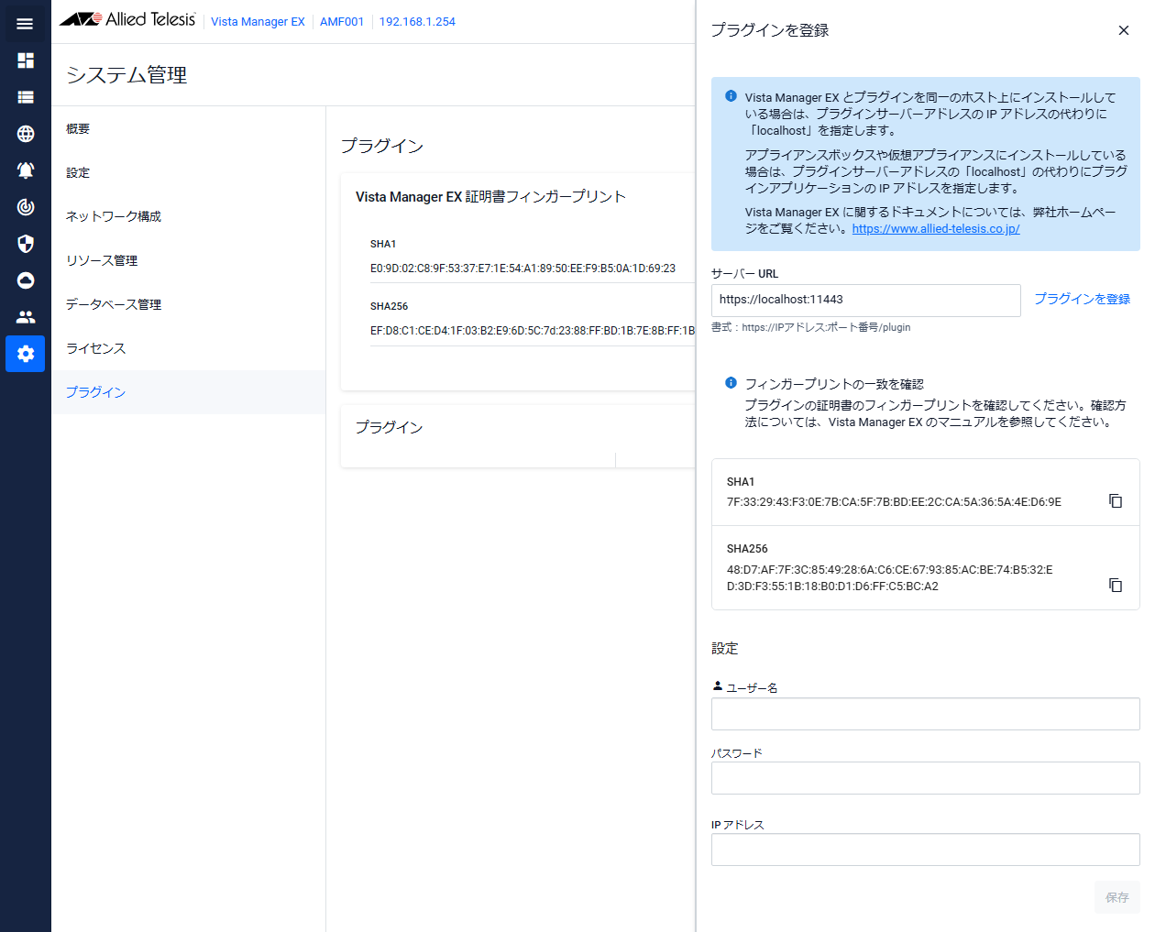Screen dimensions: 1155x932
Task: Click the システム管理 page title
Action: tap(126, 75)
